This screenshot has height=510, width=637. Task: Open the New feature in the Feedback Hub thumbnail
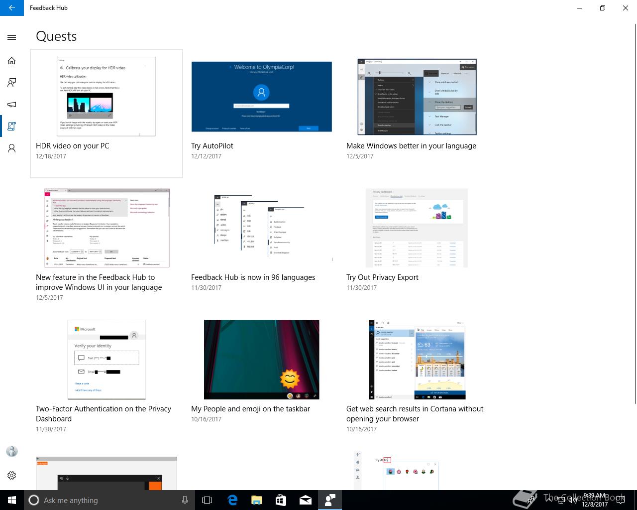tap(107, 228)
